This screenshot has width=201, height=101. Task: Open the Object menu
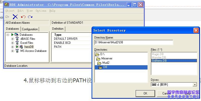point(10,11)
